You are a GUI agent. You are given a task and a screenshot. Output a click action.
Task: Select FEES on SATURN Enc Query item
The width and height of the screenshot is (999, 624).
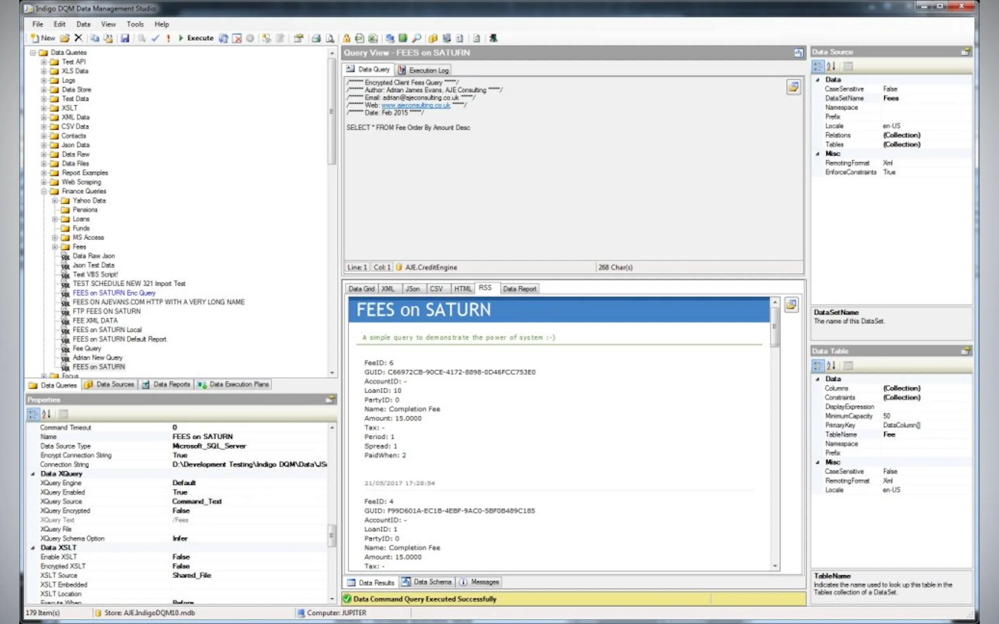pos(114,293)
